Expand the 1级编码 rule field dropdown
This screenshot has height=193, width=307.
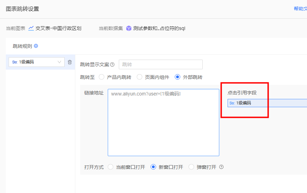[59, 62]
